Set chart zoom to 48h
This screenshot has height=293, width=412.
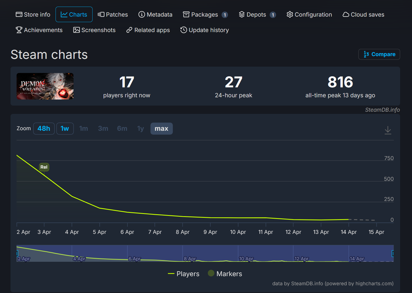tap(44, 129)
